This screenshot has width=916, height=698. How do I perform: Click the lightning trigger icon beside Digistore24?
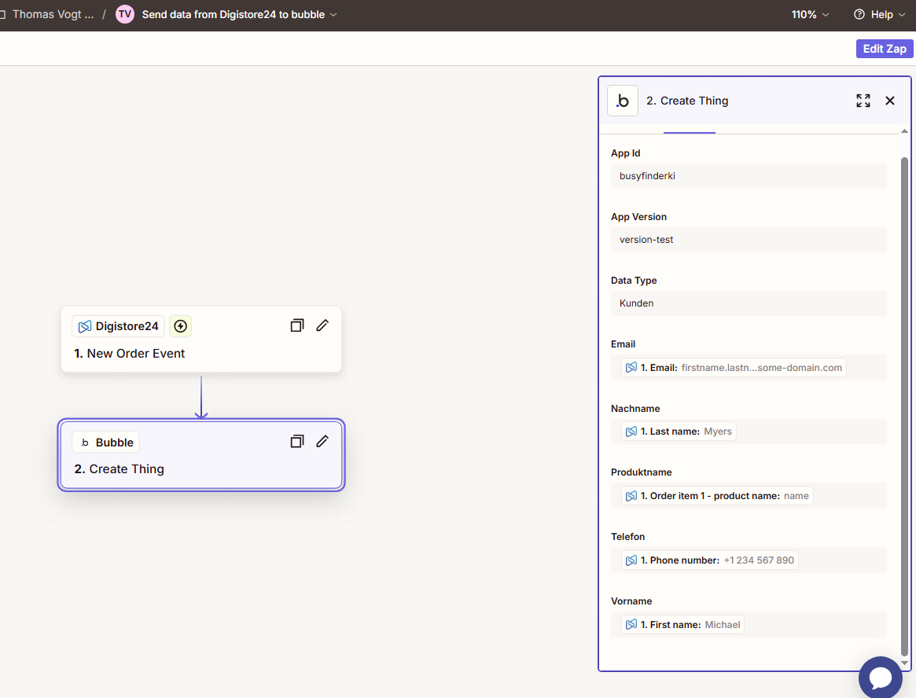coord(181,326)
